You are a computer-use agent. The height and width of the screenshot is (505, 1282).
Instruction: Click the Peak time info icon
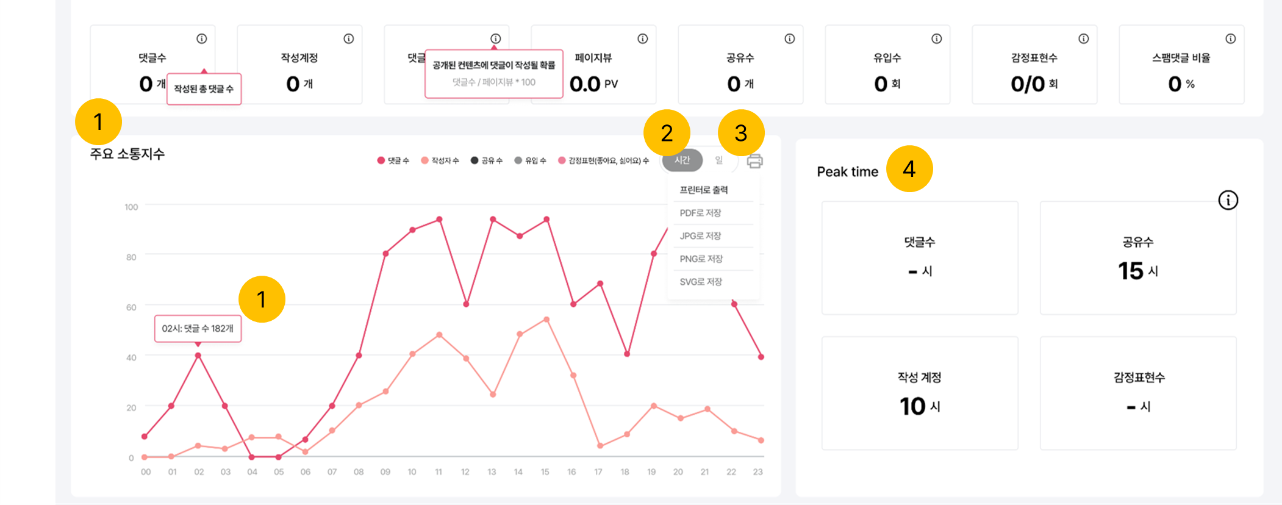(x=1228, y=200)
